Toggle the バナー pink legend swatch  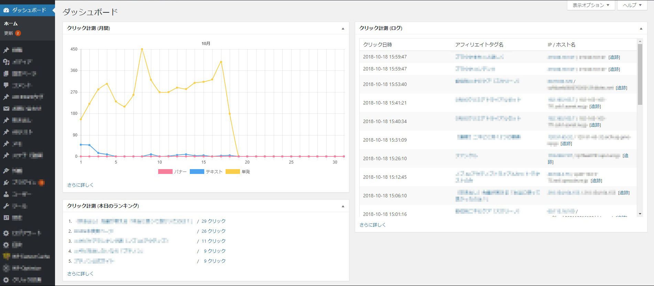tap(165, 172)
